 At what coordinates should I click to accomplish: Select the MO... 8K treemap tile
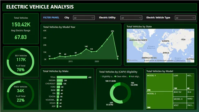coord(190,82)
